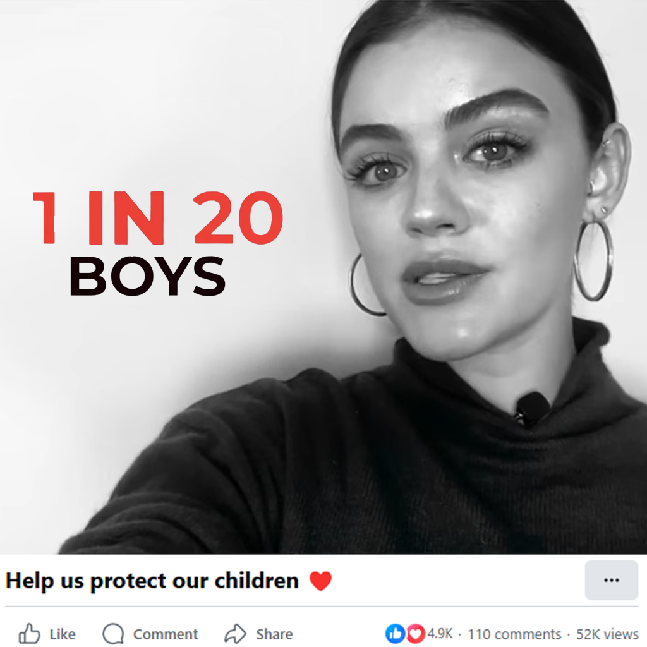Click the blue thumbs-up reaction icon
Image resolution: width=647 pixels, height=647 pixels.
(x=395, y=633)
